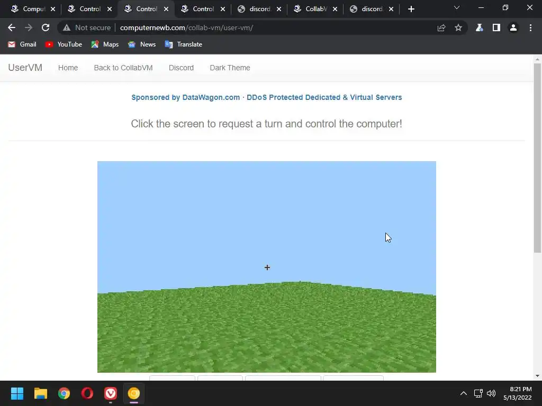The width and height of the screenshot is (542, 406).
Task: Open a new browser tab
Action: coord(411,9)
